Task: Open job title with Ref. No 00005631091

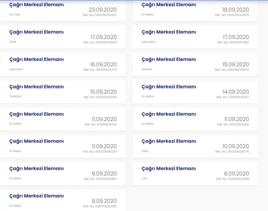Action: [x=37, y=114]
